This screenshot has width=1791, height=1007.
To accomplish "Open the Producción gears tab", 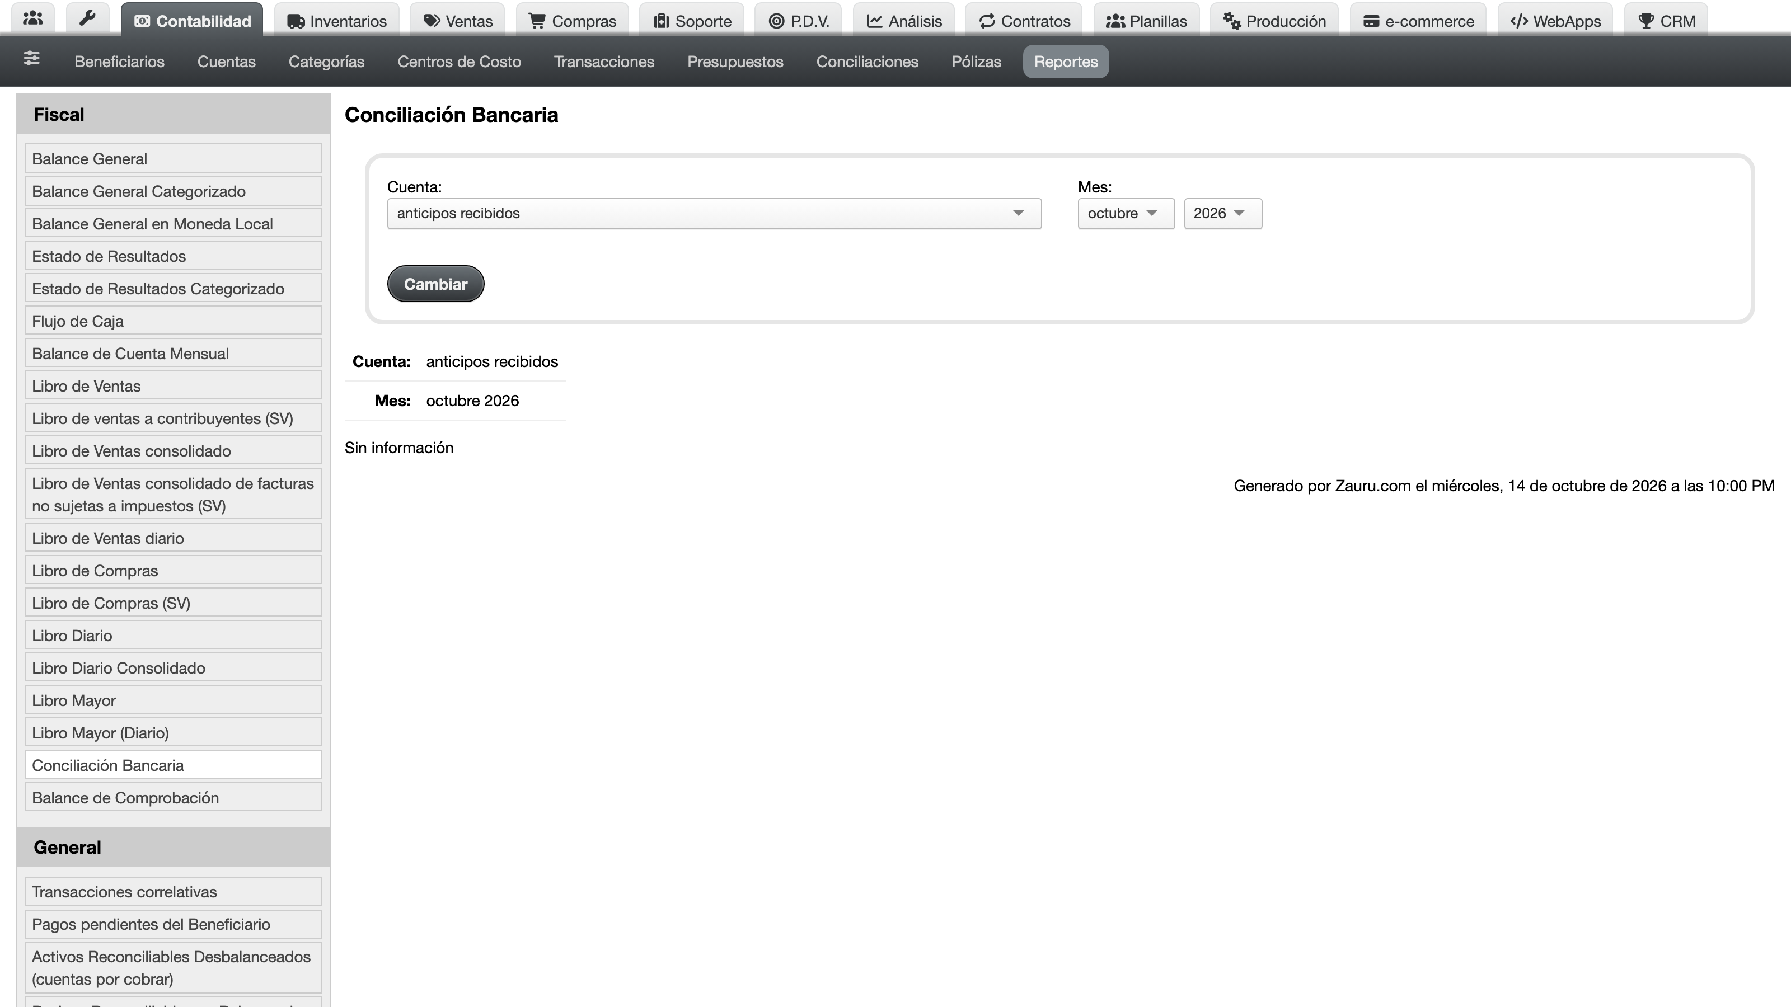I will pyautogui.click(x=1274, y=20).
